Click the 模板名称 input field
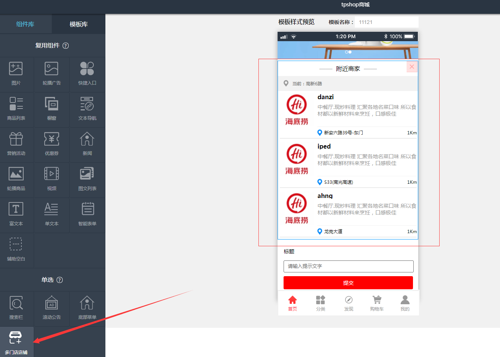The height and width of the screenshot is (357, 500). 386,22
